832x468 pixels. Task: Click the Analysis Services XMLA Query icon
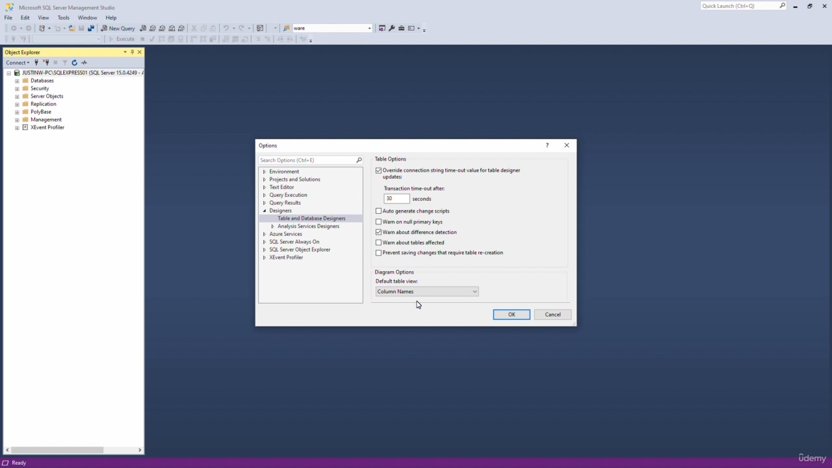(x=172, y=29)
